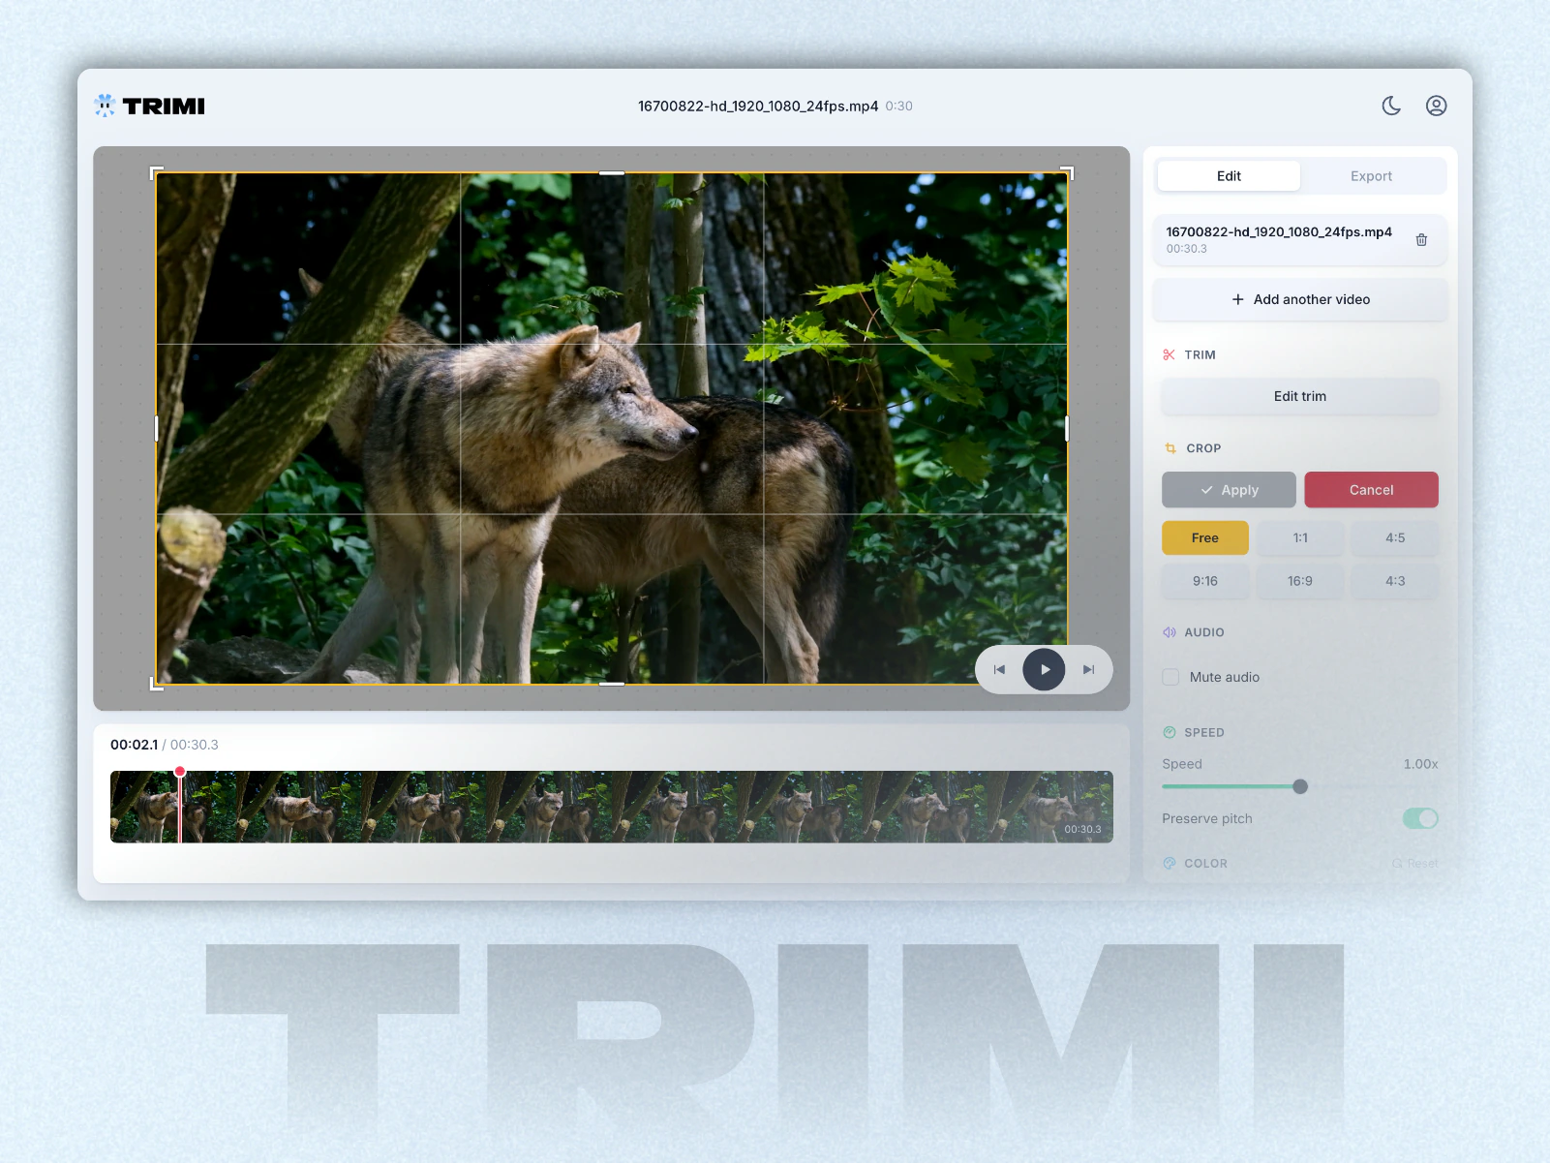
Task: Click the TRIMI logo
Action: [150, 106]
